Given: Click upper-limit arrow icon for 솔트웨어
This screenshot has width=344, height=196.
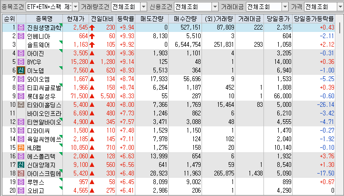Looking at the screenshot, I should (x=92, y=44).
